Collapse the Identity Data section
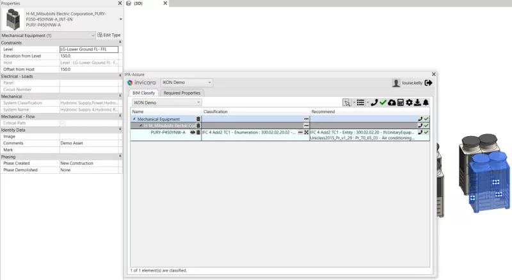 tap(120, 130)
